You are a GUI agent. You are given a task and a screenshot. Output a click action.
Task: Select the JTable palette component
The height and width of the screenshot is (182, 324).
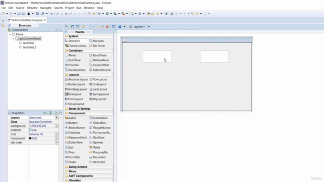pyautogui.click(x=95, y=147)
